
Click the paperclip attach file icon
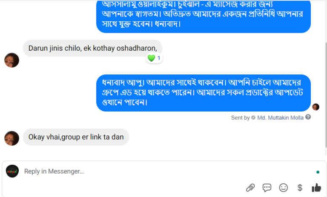(x=250, y=187)
